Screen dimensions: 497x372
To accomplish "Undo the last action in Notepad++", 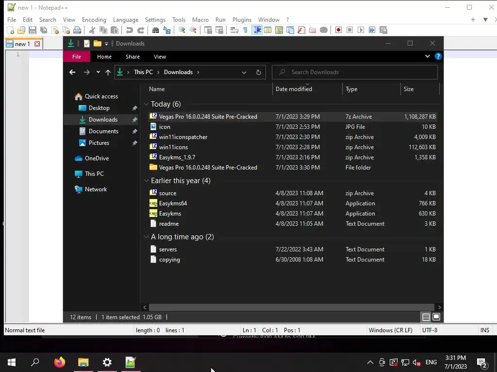I will tap(129, 30).
